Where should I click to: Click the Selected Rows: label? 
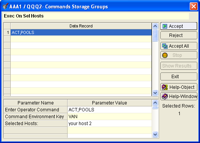click(179, 106)
